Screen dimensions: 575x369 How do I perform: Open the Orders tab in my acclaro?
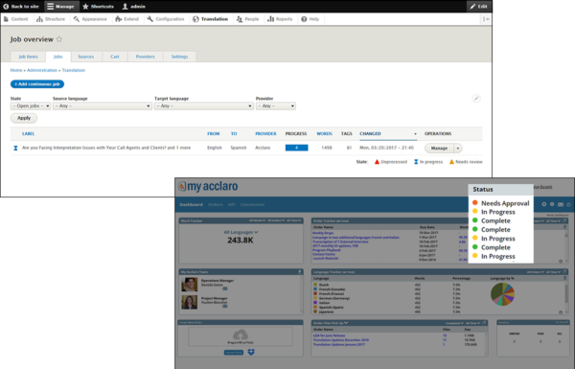[x=216, y=205]
